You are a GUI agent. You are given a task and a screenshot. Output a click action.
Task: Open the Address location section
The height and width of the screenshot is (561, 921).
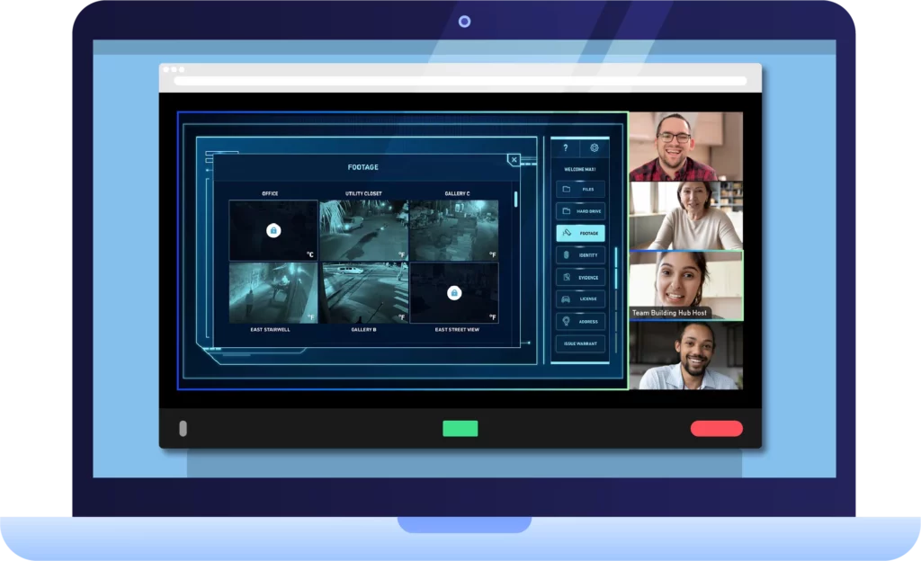pos(580,321)
